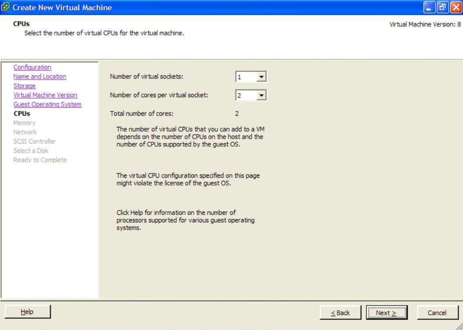This screenshot has height=330, width=463.
Task: Go to the Configuration step
Action: pos(32,67)
